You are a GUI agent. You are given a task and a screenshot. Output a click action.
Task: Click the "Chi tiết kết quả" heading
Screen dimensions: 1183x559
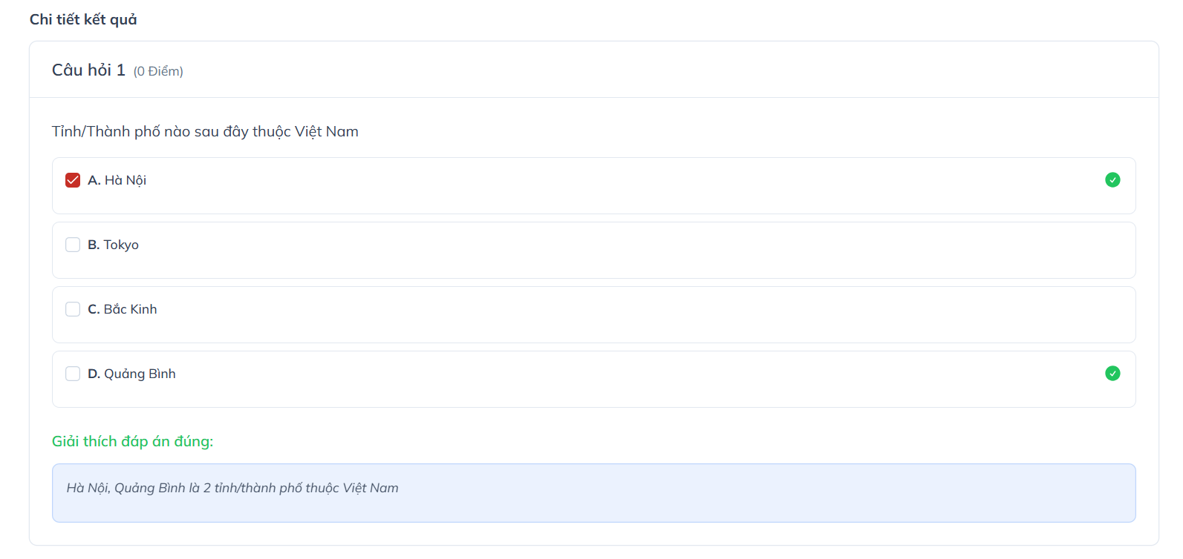pyautogui.click(x=83, y=20)
